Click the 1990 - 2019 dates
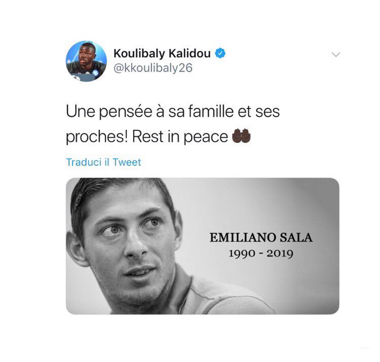 [x=261, y=254]
